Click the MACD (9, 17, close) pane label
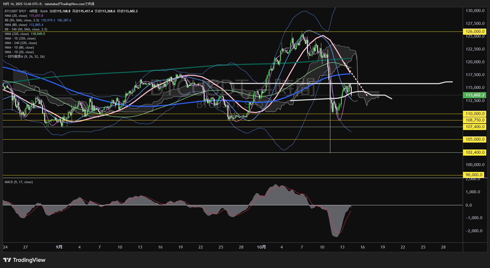 click(19, 182)
